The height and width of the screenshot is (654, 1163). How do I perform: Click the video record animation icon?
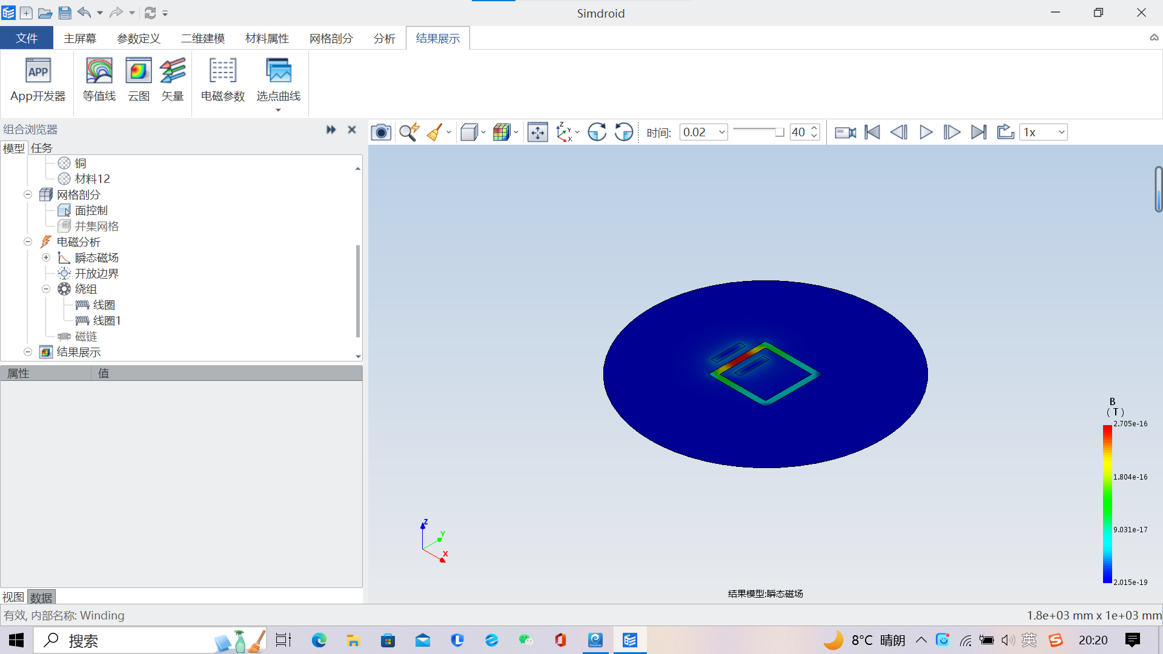coord(846,132)
